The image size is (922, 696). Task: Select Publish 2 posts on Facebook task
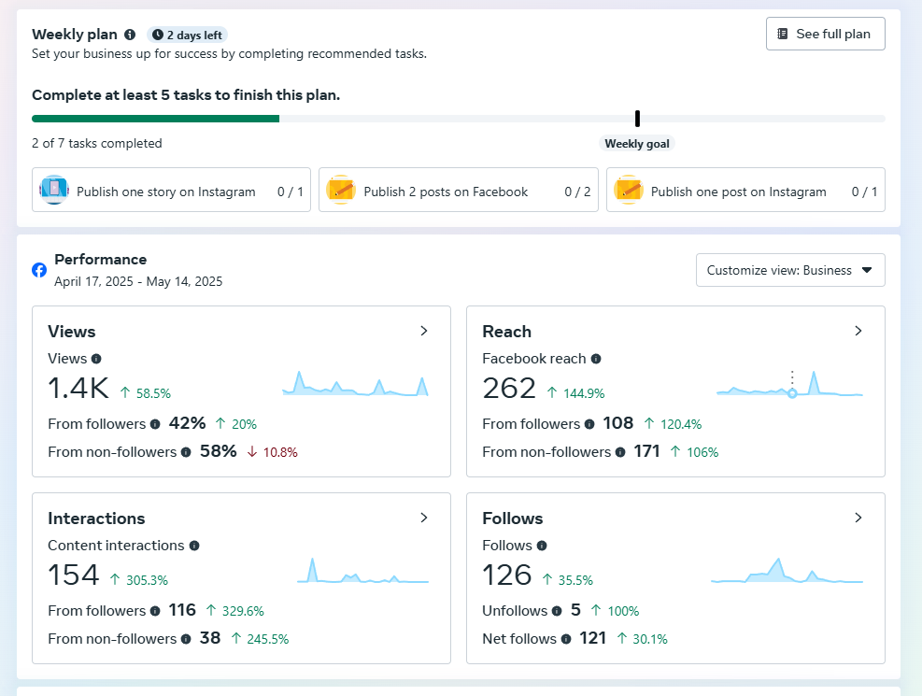tap(458, 191)
